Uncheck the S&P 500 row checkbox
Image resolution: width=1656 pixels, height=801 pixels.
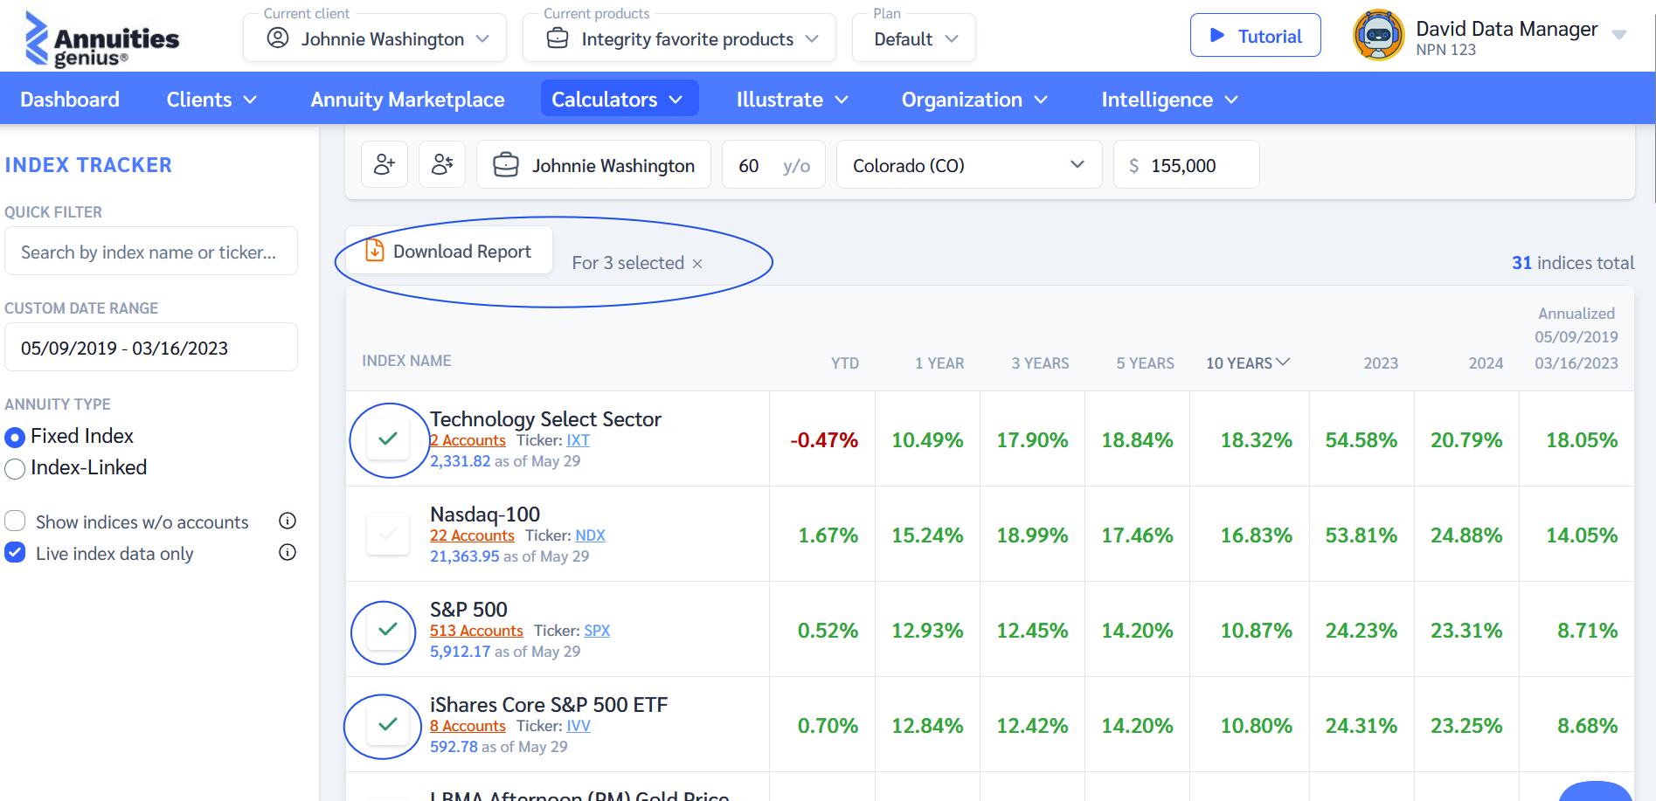[388, 629]
